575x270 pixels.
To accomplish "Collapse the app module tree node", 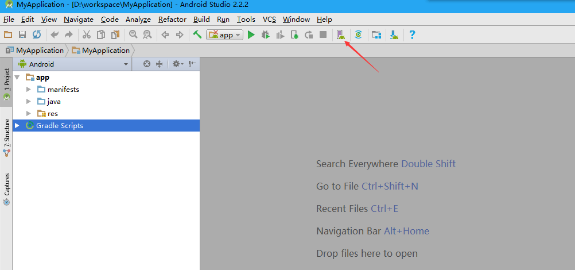I will tap(18, 78).
